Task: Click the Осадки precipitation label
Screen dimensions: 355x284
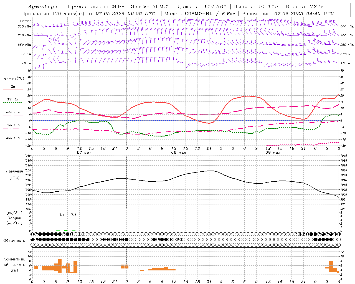Action: pyautogui.click(x=14, y=218)
